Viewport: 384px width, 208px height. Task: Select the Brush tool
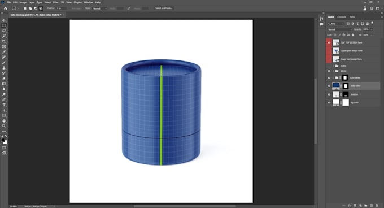(x=4, y=63)
